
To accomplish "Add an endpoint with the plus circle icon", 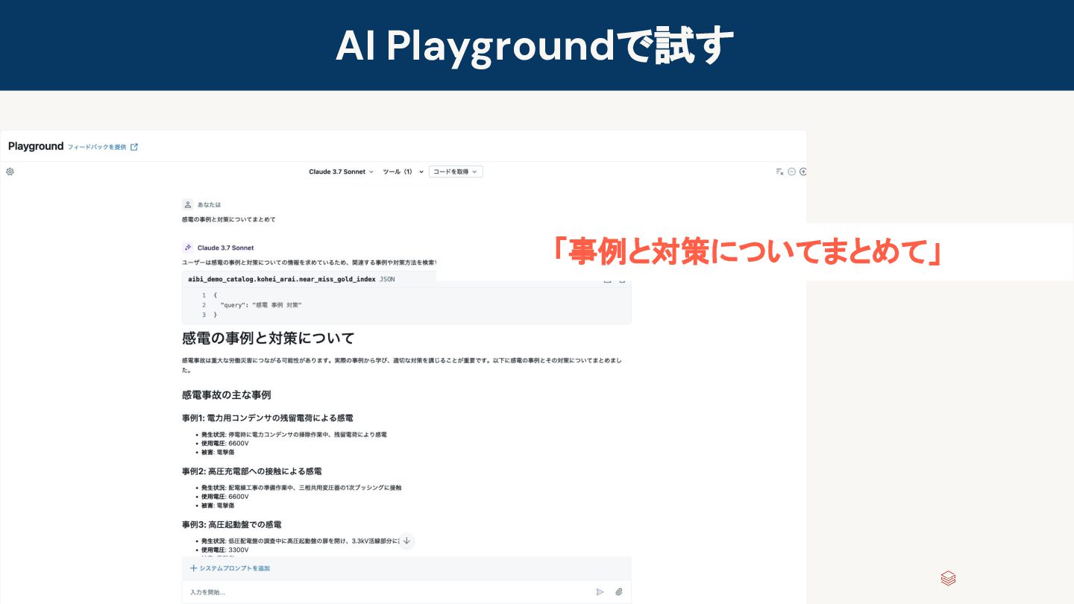I will coord(803,172).
